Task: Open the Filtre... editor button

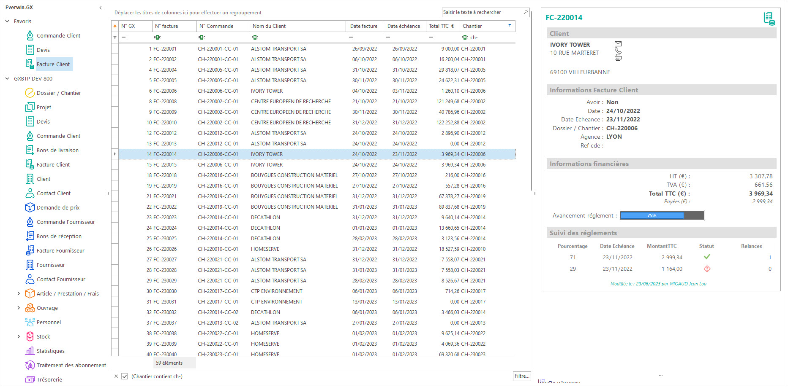Action: click(x=522, y=376)
